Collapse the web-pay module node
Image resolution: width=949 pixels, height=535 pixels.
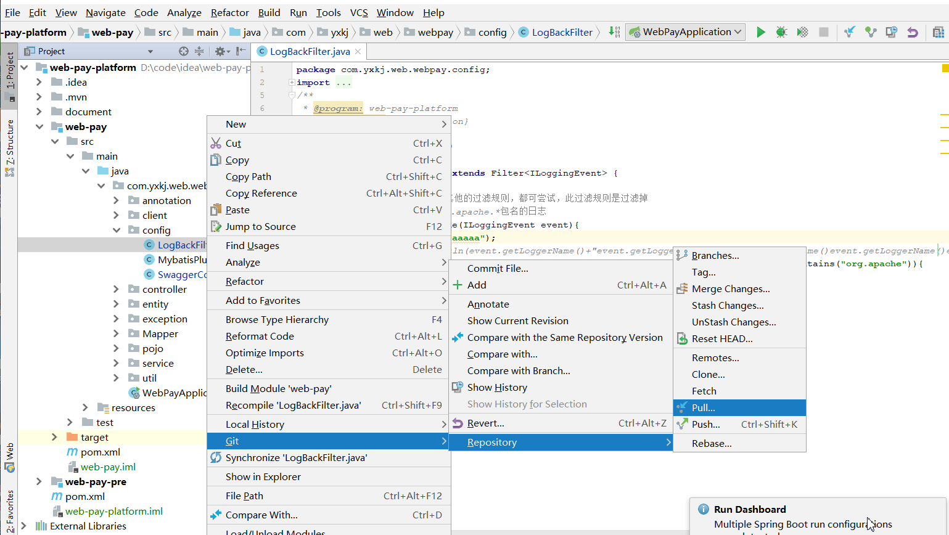click(39, 126)
